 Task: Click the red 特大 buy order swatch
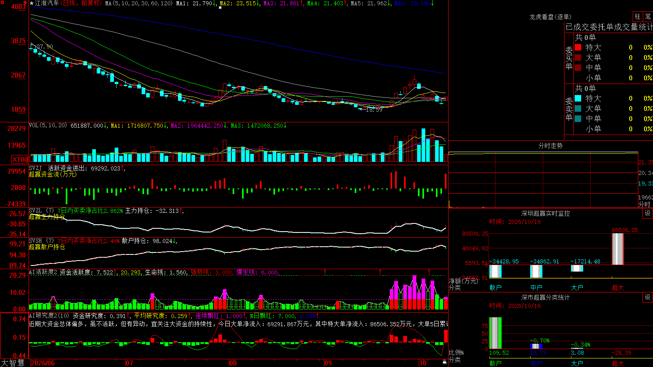pyautogui.click(x=578, y=47)
